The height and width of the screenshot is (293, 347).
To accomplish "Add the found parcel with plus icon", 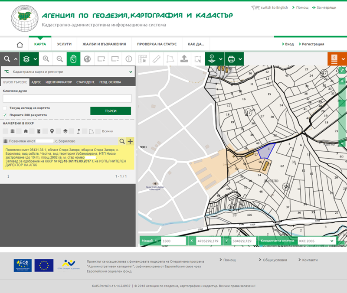I will [x=130, y=141].
